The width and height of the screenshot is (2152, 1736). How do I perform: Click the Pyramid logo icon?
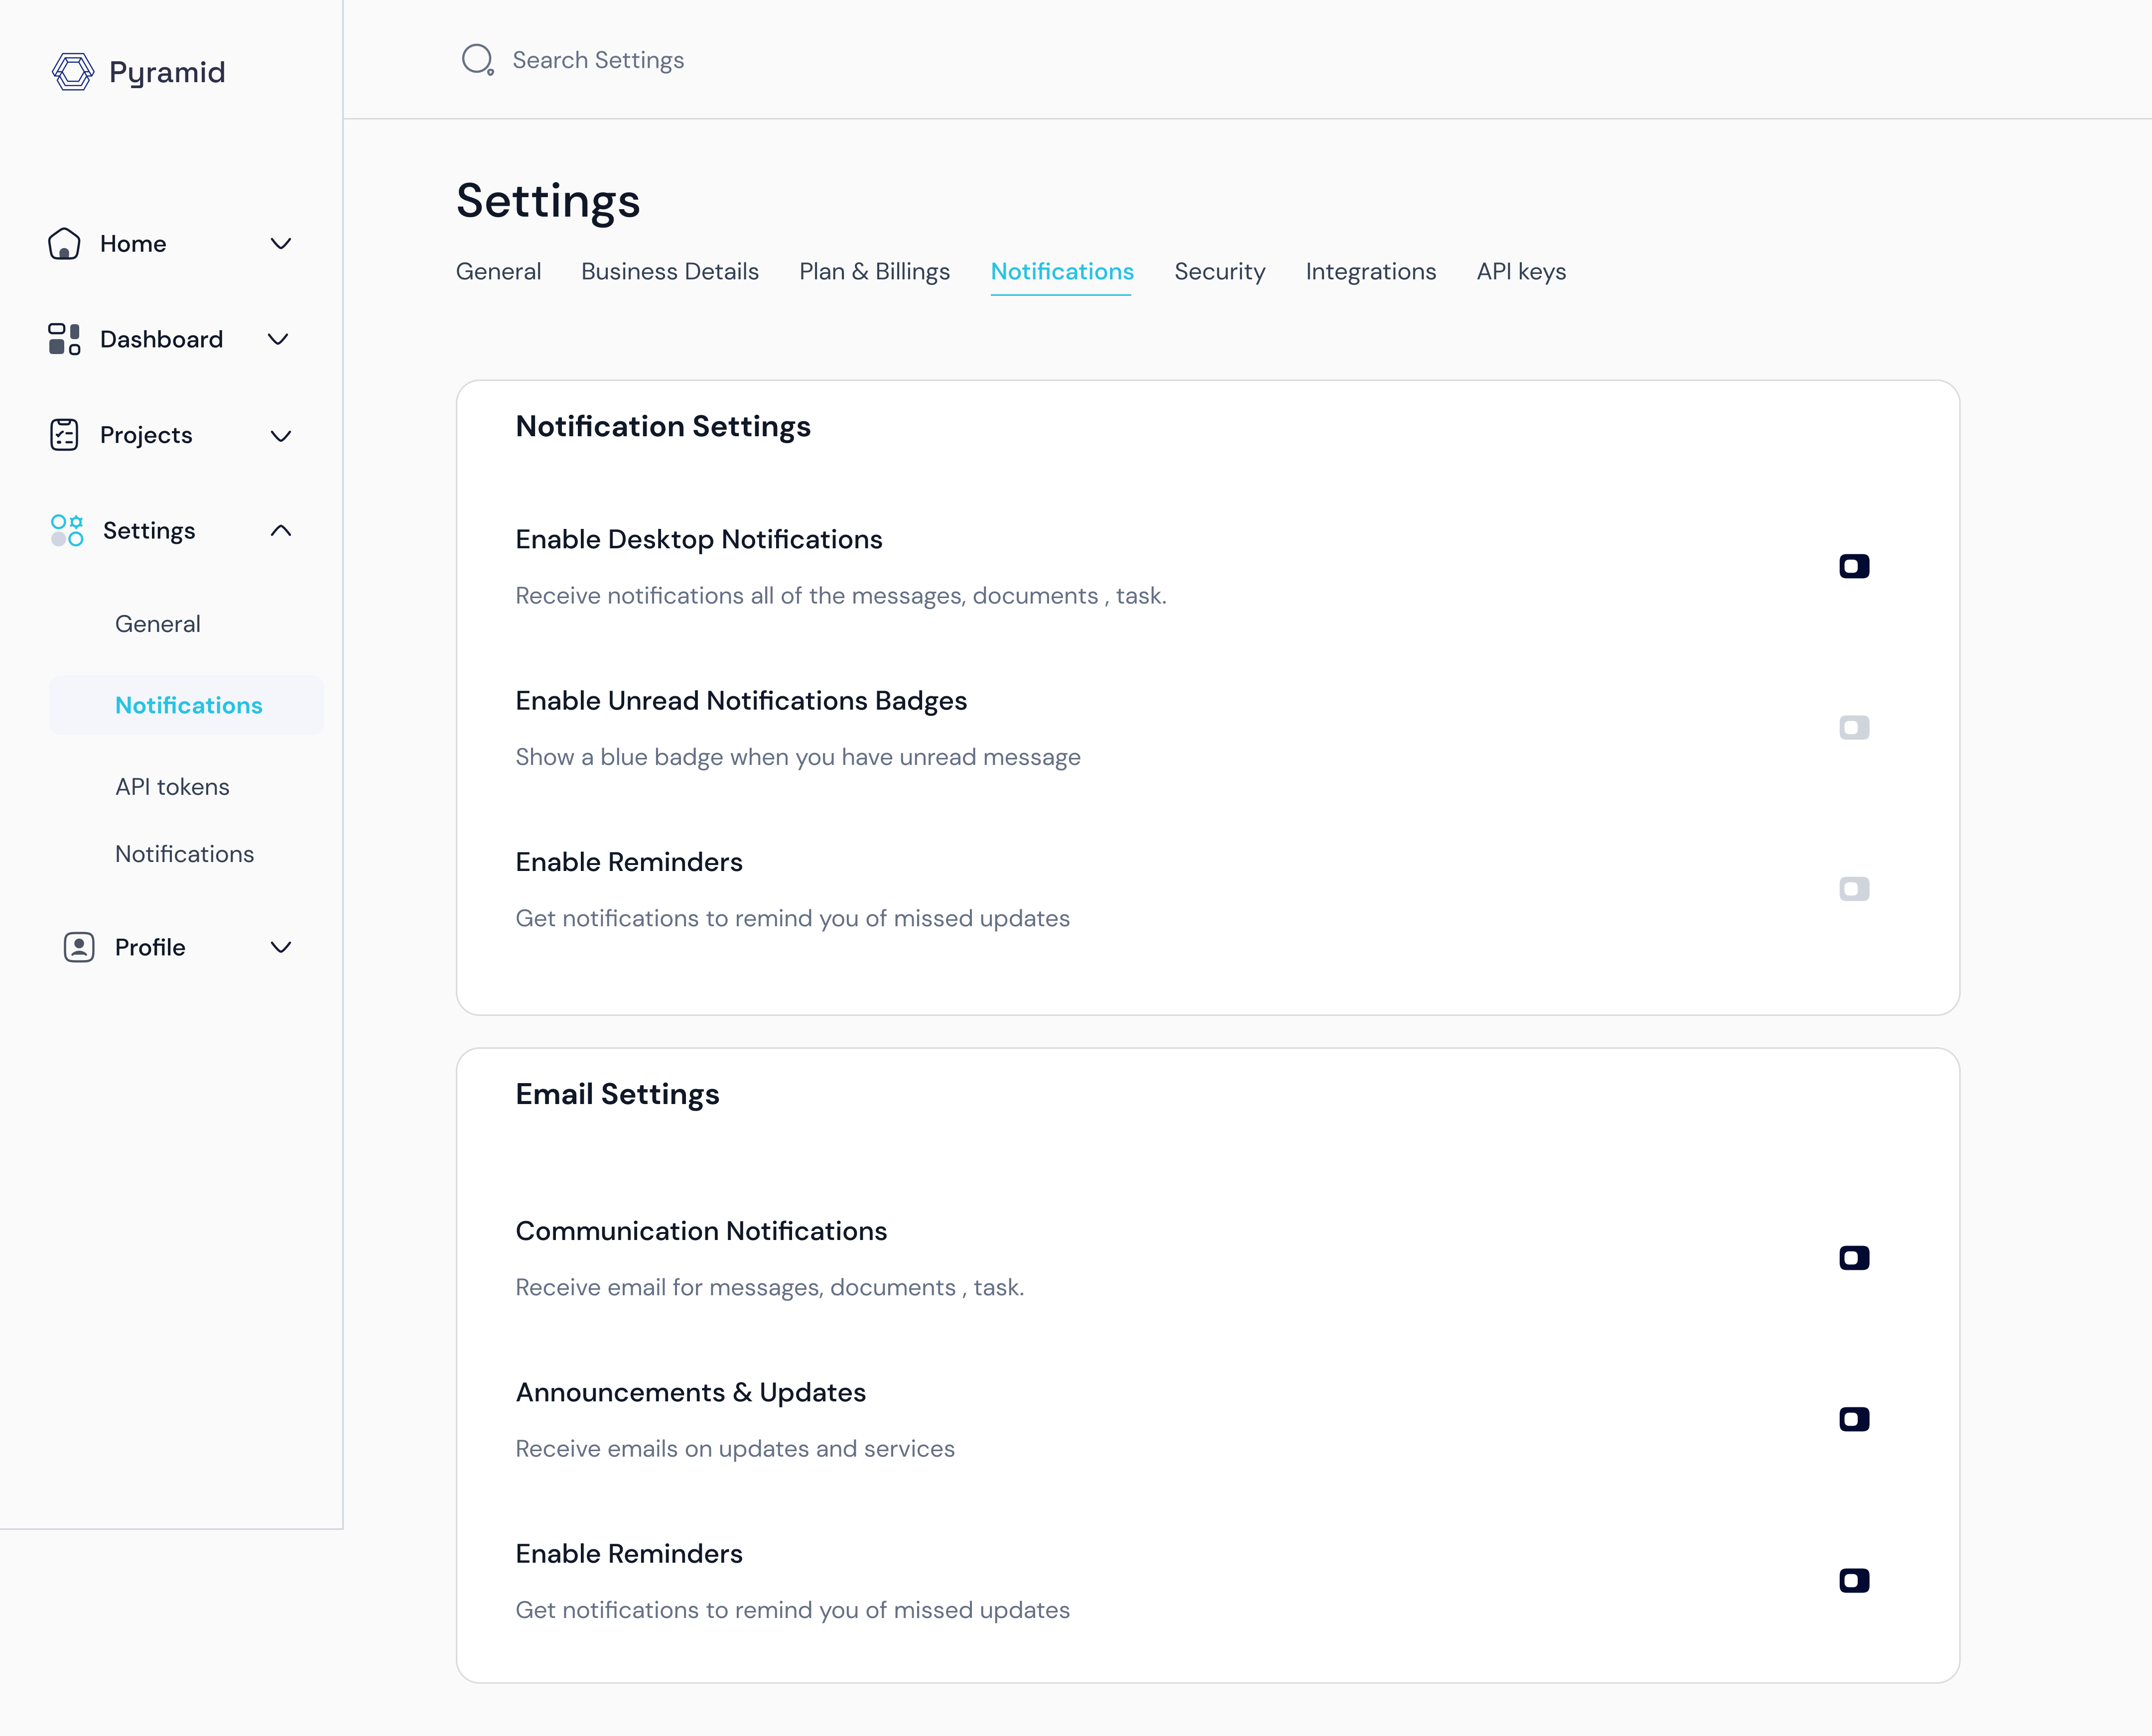coord(72,72)
